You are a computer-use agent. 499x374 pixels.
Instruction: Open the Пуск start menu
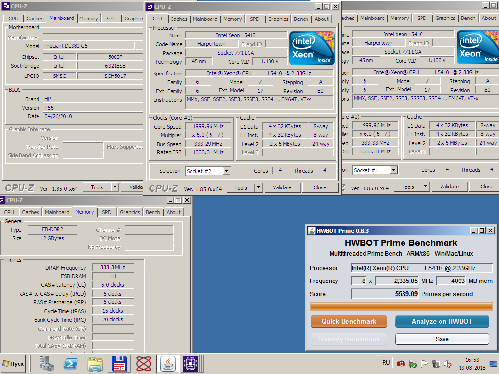[x=13, y=363]
